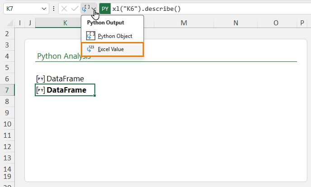Cancel formula edit with the X icon

click(64, 9)
